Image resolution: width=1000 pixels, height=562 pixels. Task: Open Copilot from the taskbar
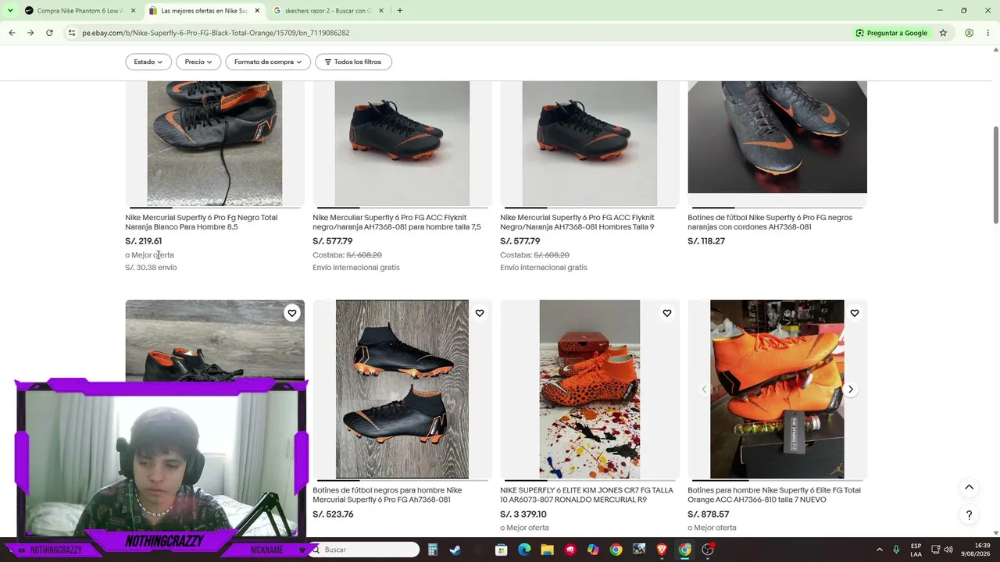tap(593, 550)
